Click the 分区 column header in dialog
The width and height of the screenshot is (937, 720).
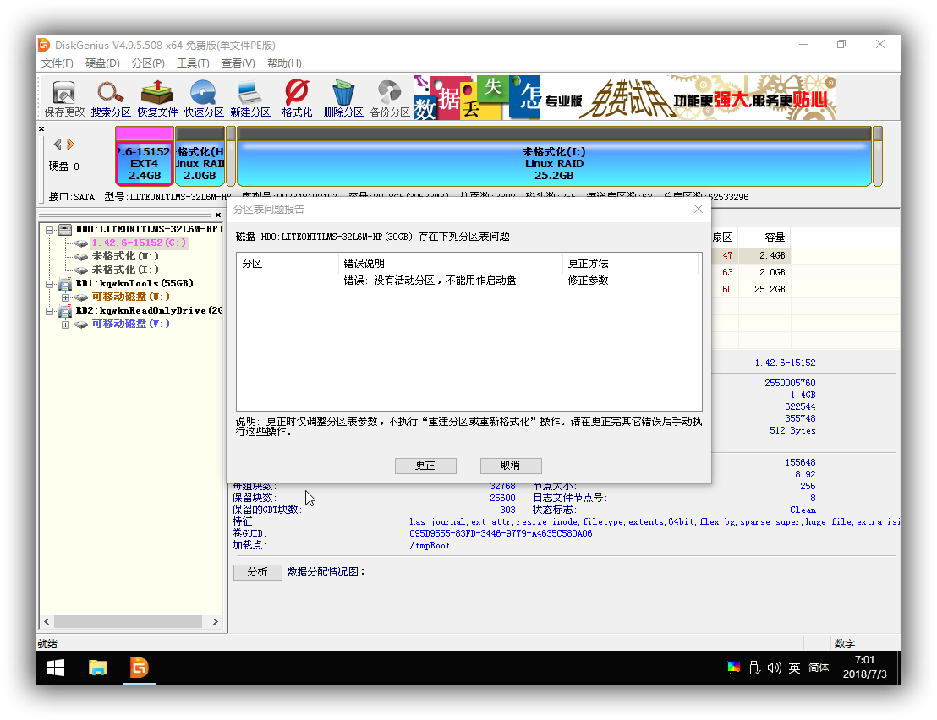pos(288,264)
